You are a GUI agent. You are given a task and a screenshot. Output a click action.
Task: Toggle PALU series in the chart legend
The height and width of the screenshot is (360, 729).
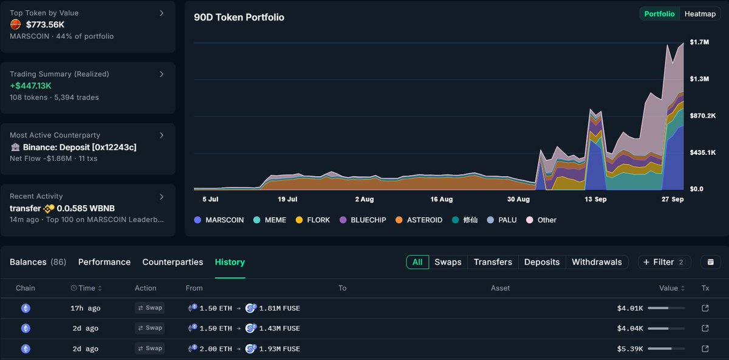502,220
